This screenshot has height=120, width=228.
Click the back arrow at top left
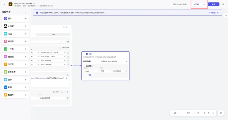(x=5, y=4)
